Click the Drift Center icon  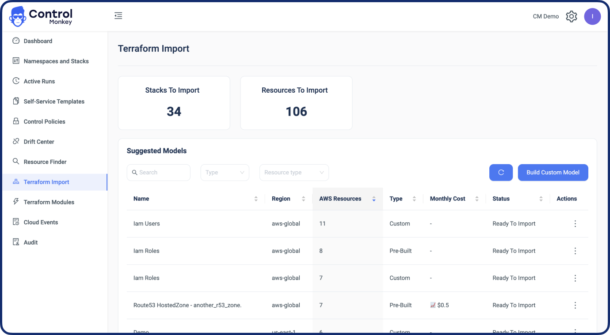click(16, 141)
